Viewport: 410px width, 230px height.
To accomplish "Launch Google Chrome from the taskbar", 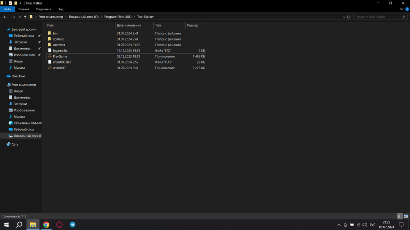I will tap(46, 225).
